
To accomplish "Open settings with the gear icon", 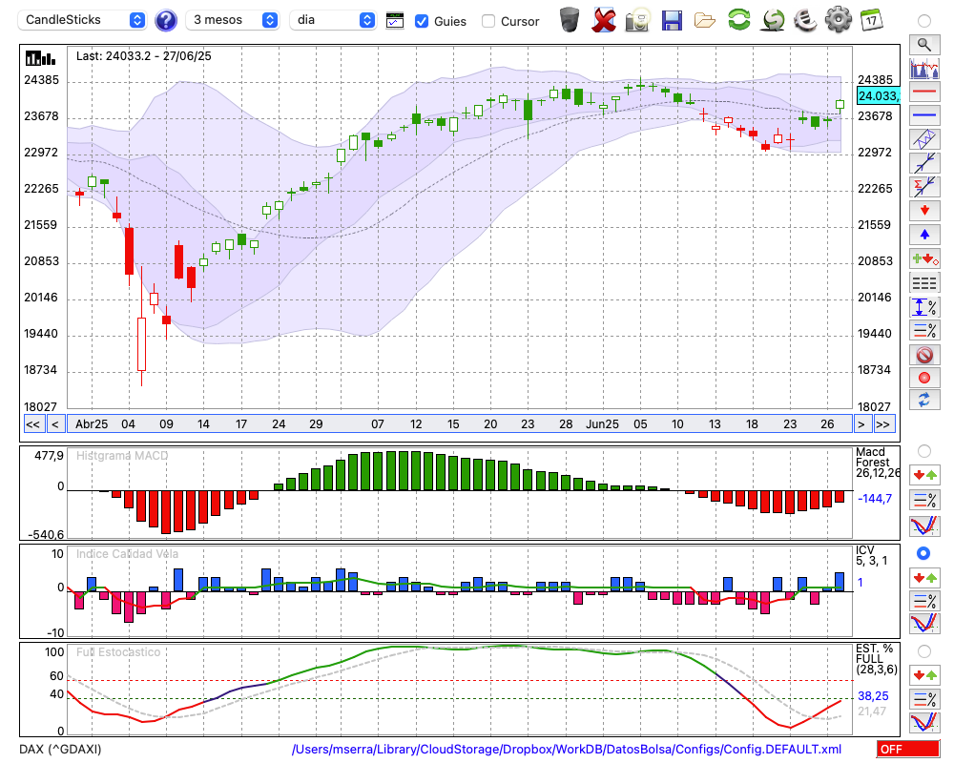I will pyautogui.click(x=838, y=19).
